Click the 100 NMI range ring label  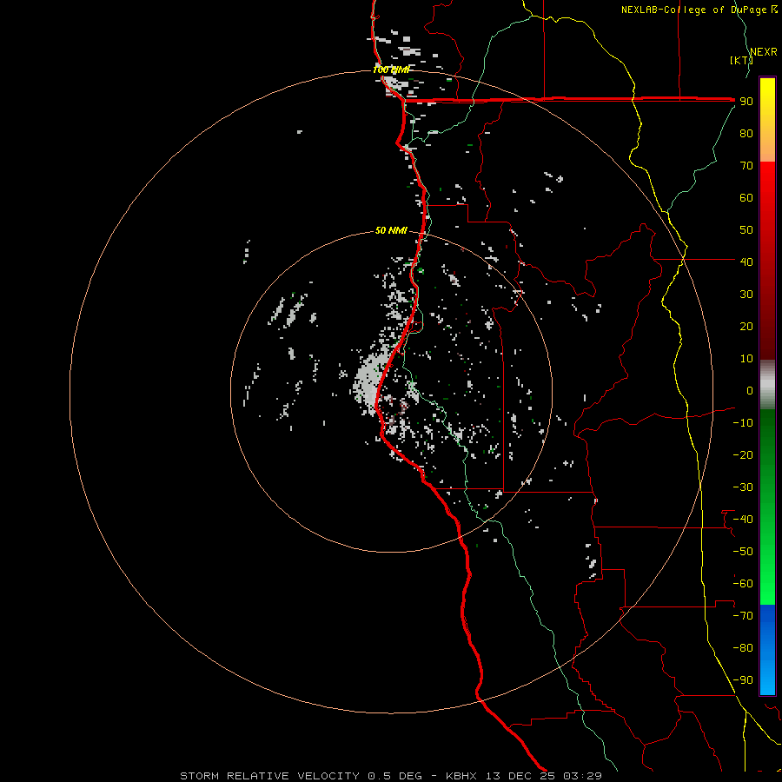[x=390, y=70]
